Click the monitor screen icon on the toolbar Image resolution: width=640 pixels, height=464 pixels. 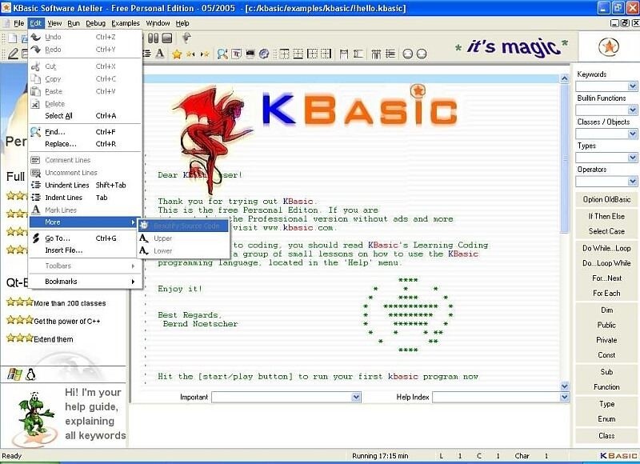[x=250, y=54]
